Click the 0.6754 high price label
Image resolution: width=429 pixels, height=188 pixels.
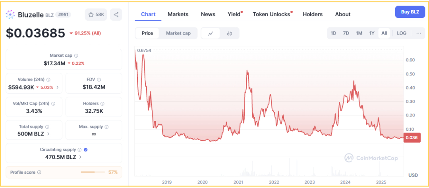click(144, 50)
